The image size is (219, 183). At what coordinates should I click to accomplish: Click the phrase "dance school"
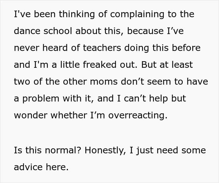[x=43, y=31]
